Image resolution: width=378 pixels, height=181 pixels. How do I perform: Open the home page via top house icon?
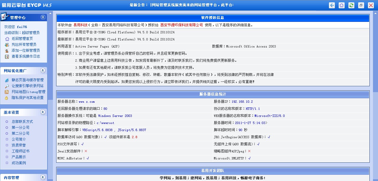(x=342, y=5)
